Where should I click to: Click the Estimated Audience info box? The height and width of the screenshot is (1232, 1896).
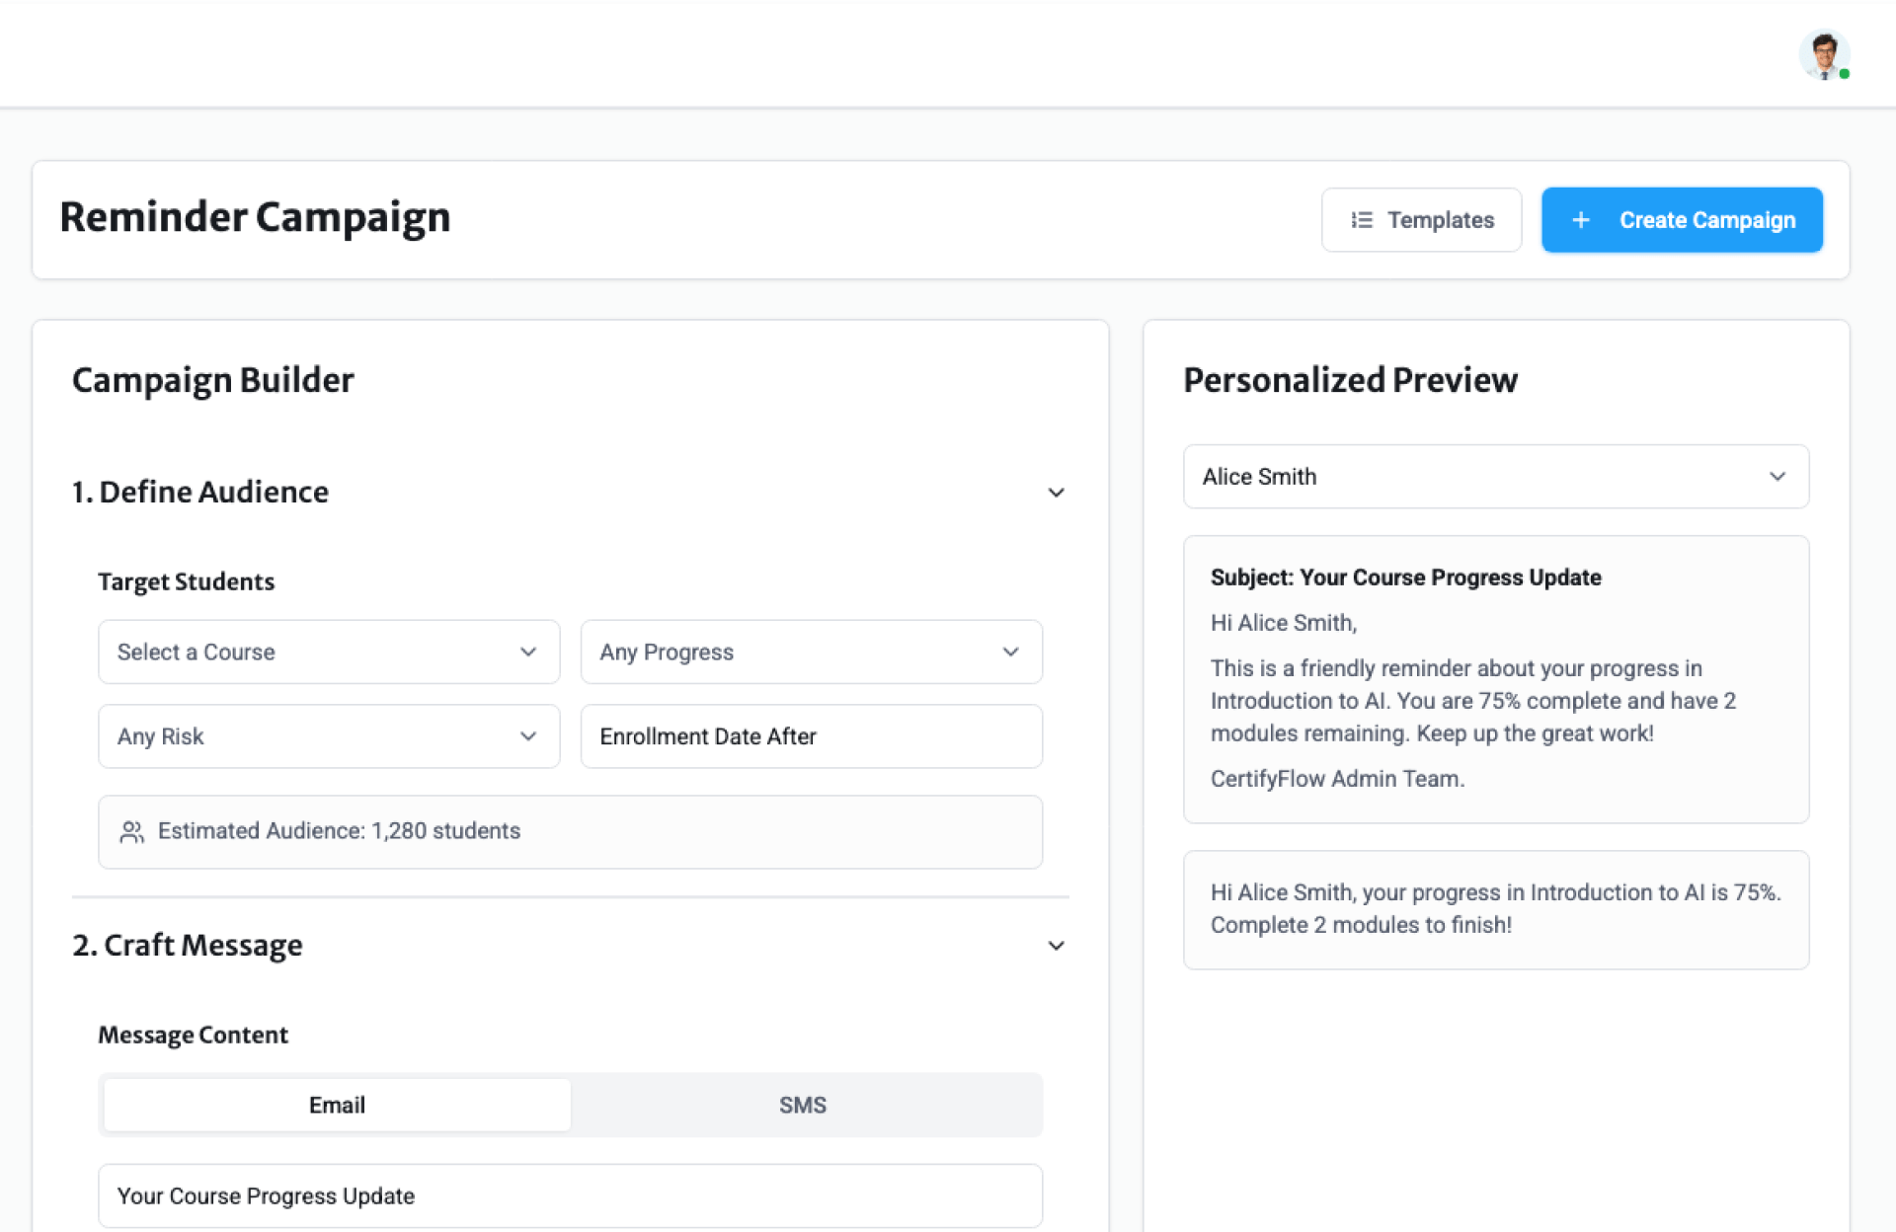(570, 832)
